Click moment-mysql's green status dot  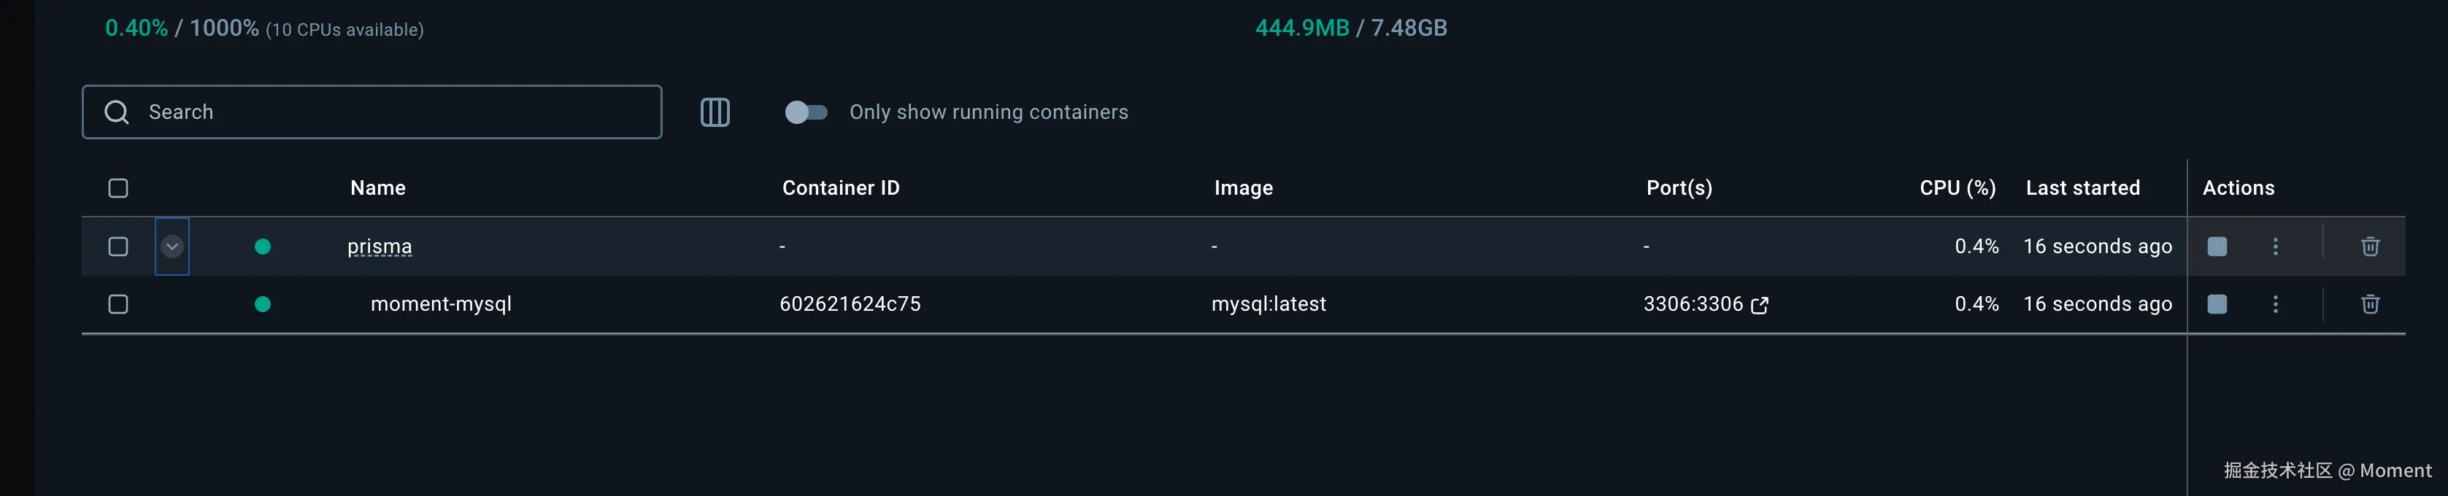(263, 304)
